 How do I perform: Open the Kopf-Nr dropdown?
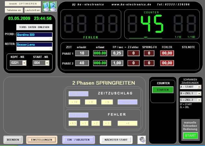click(24, 63)
